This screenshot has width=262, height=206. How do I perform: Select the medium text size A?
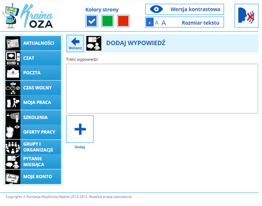(157, 23)
